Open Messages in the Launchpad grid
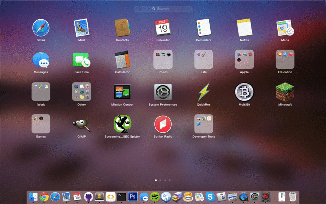The image size is (326, 204). tap(41, 60)
